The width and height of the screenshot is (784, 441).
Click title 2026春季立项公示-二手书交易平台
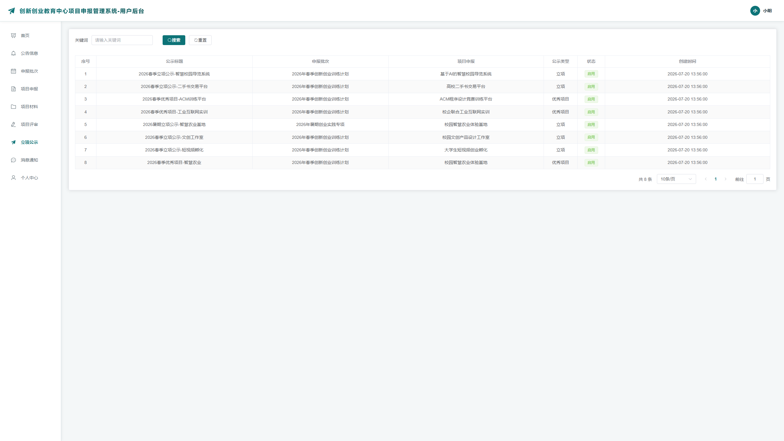coord(174,86)
